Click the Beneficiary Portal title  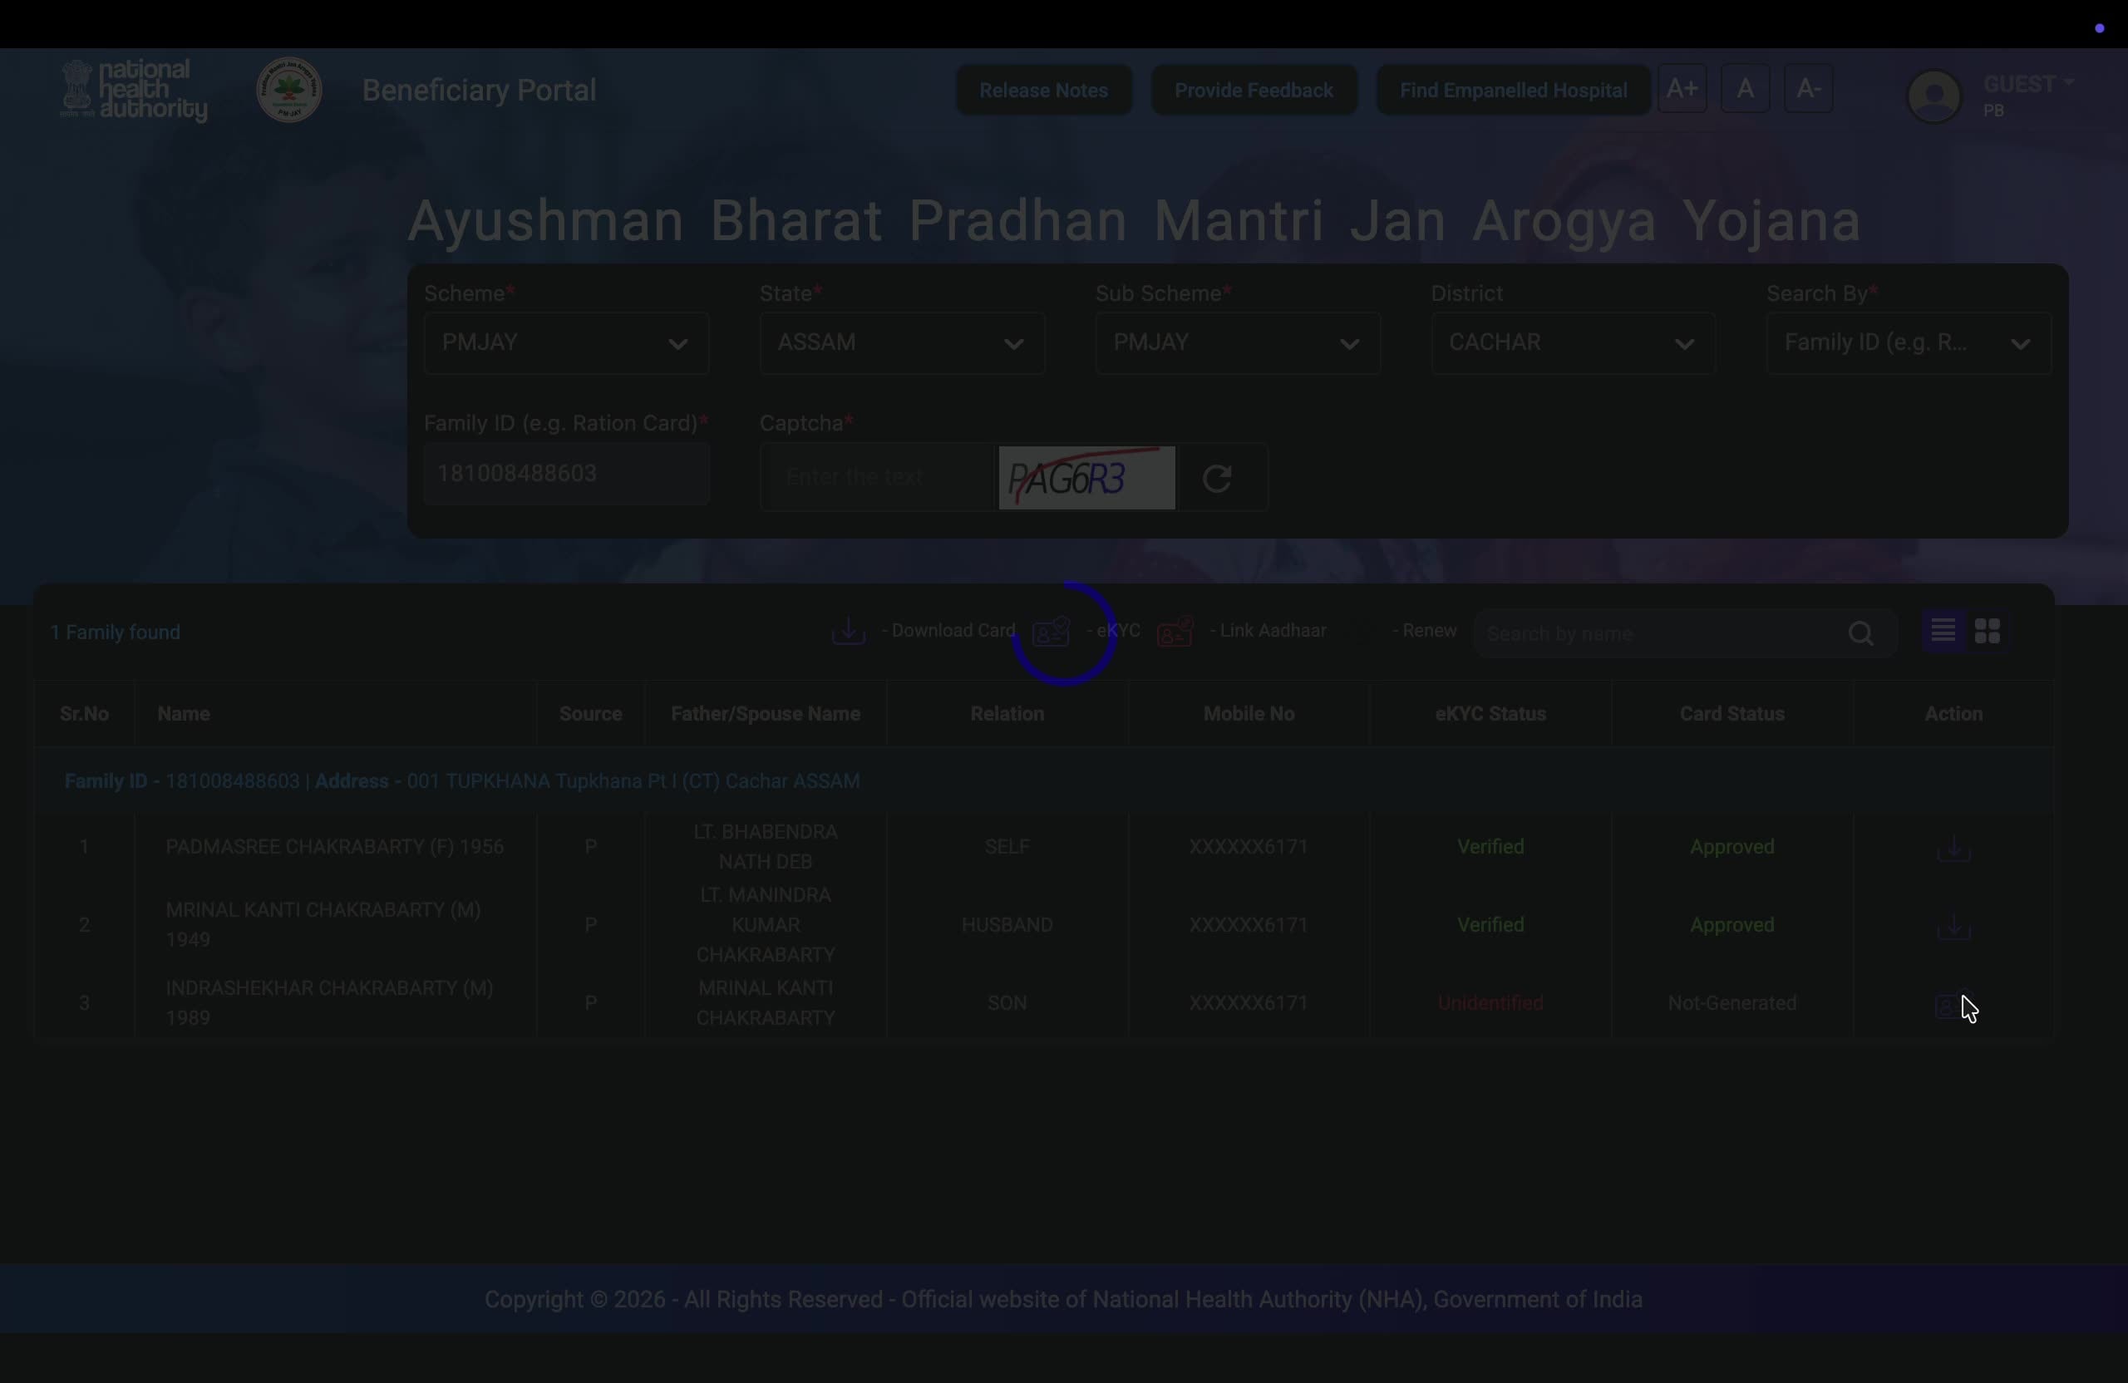(480, 91)
